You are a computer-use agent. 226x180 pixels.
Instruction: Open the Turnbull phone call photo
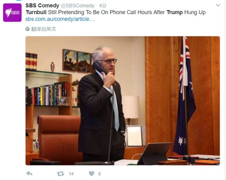pyautogui.click(x=123, y=101)
